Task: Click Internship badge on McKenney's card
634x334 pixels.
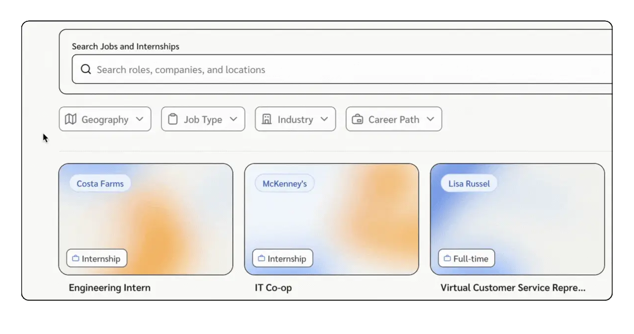Action: (283, 258)
